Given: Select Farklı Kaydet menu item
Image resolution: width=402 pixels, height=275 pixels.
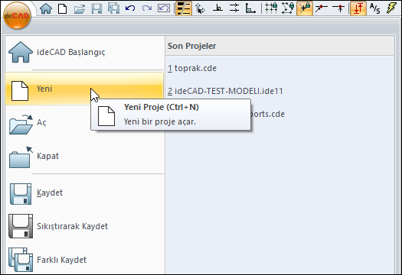Looking at the screenshot, I should pyautogui.click(x=84, y=260).
